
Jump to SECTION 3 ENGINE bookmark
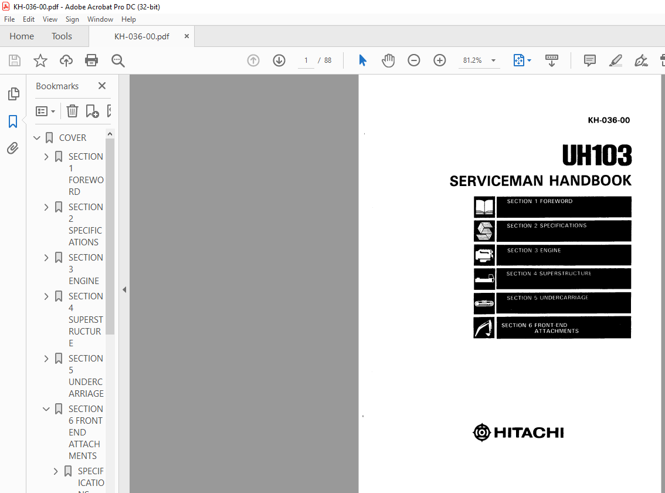(x=86, y=269)
